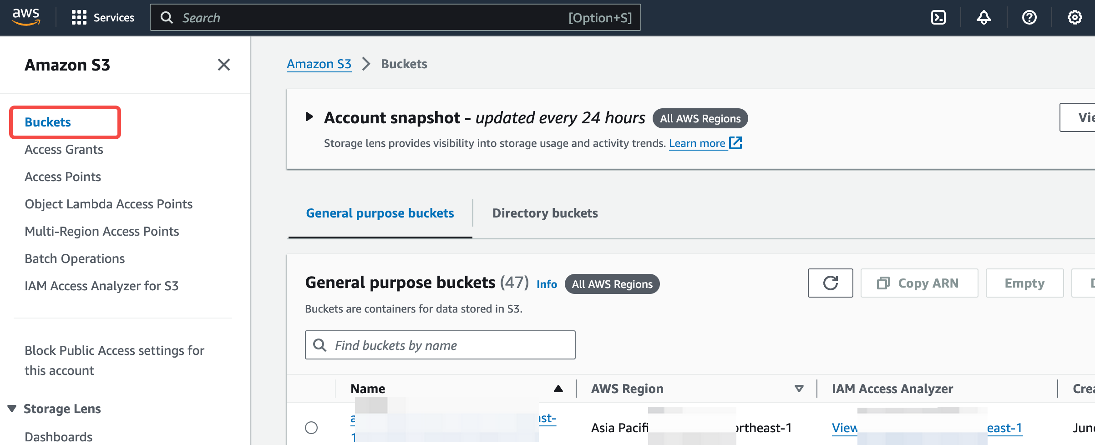1095x445 pixels.
Task: Click All AWS Regions badge beside bucket count
Action: coord(612,284)
